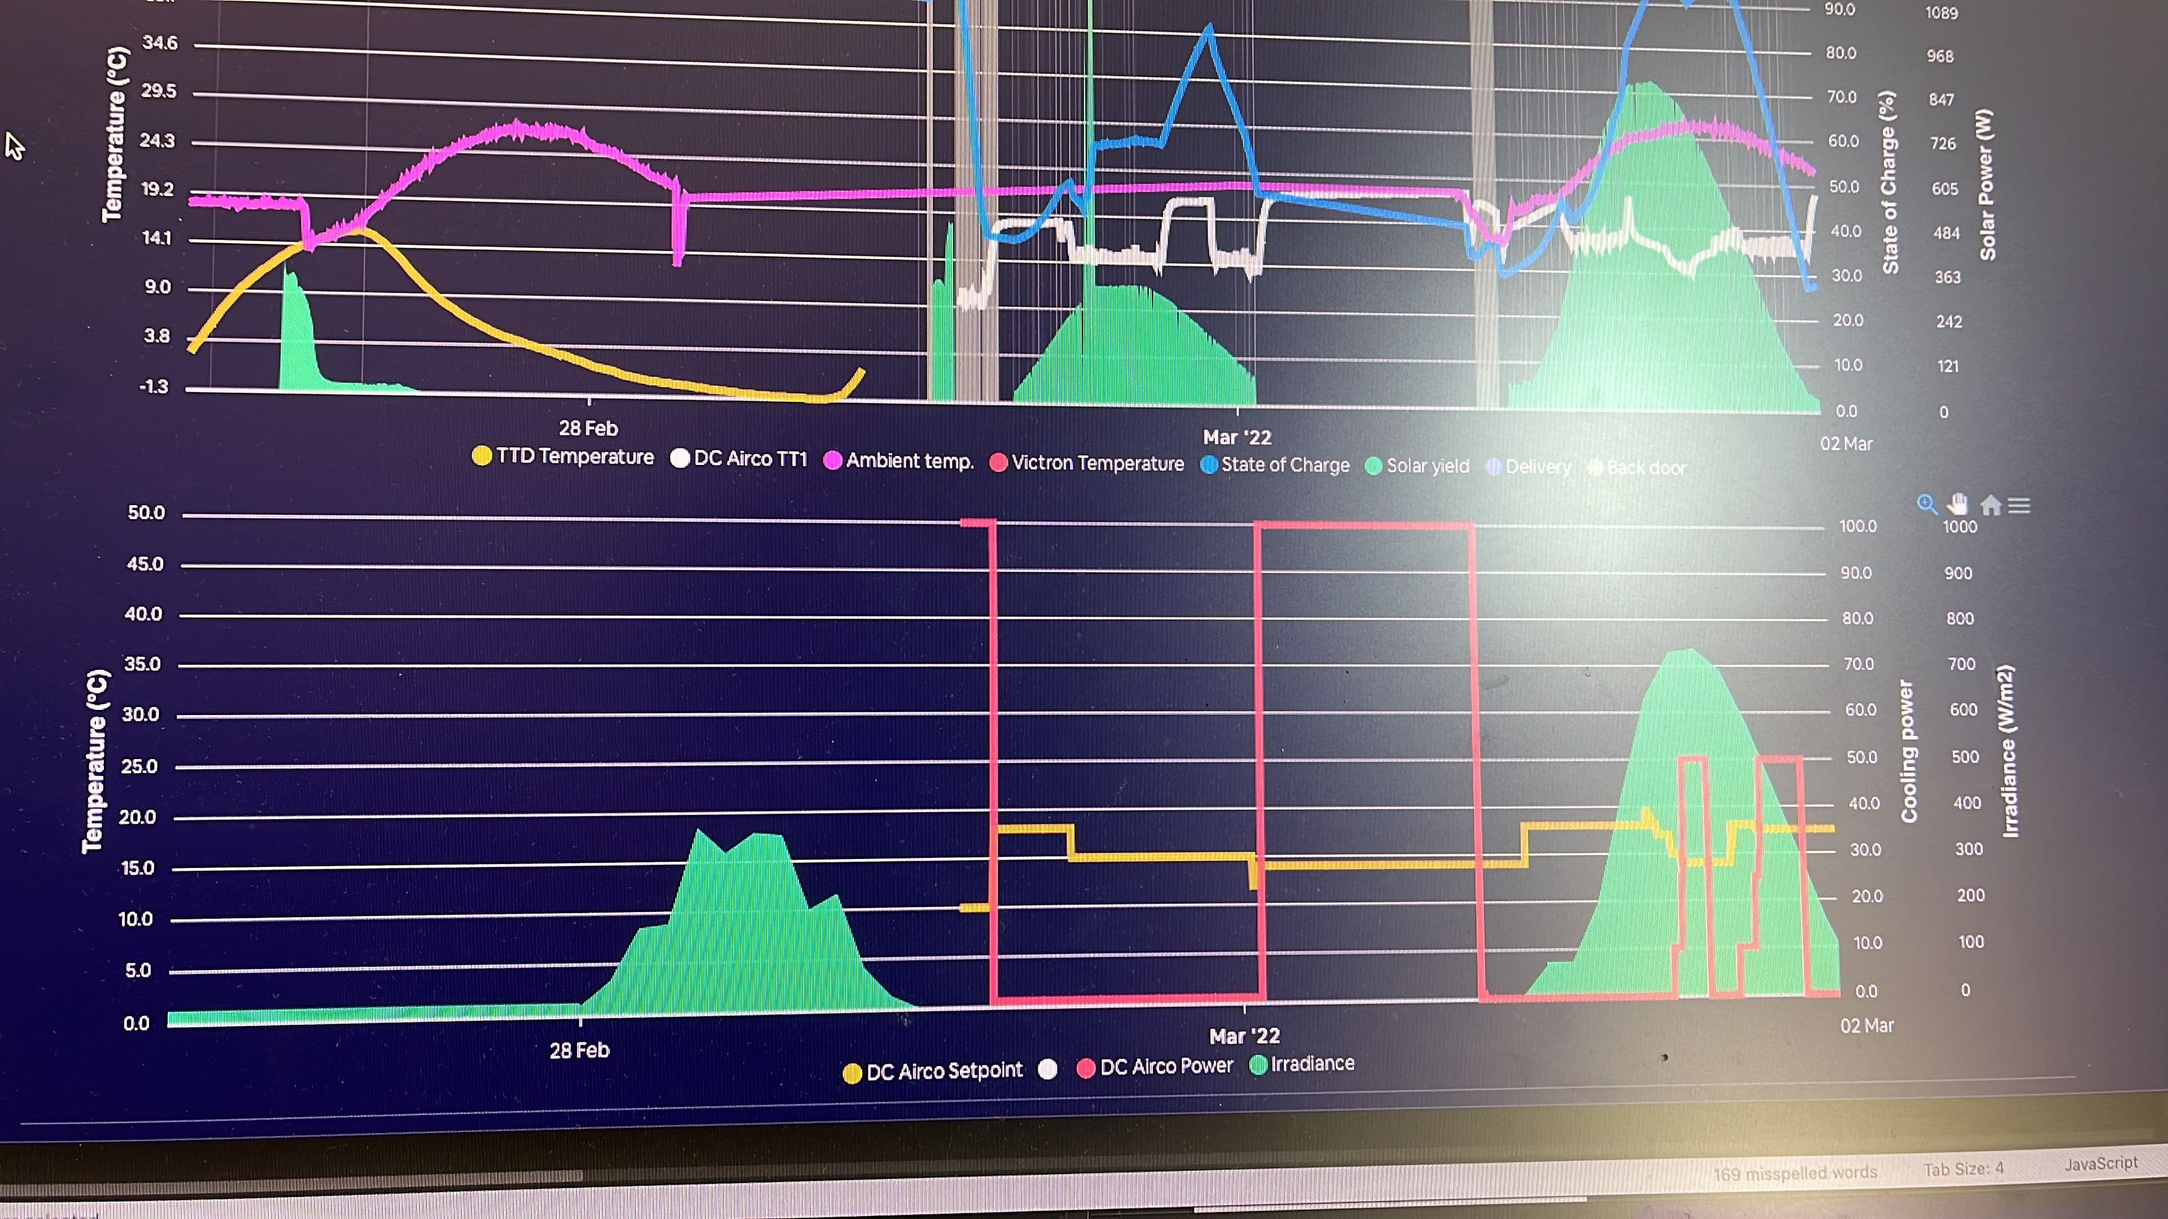2168x1219 pixels.
Task: Reset zoom with the home icon
Action: [1990, 505]
